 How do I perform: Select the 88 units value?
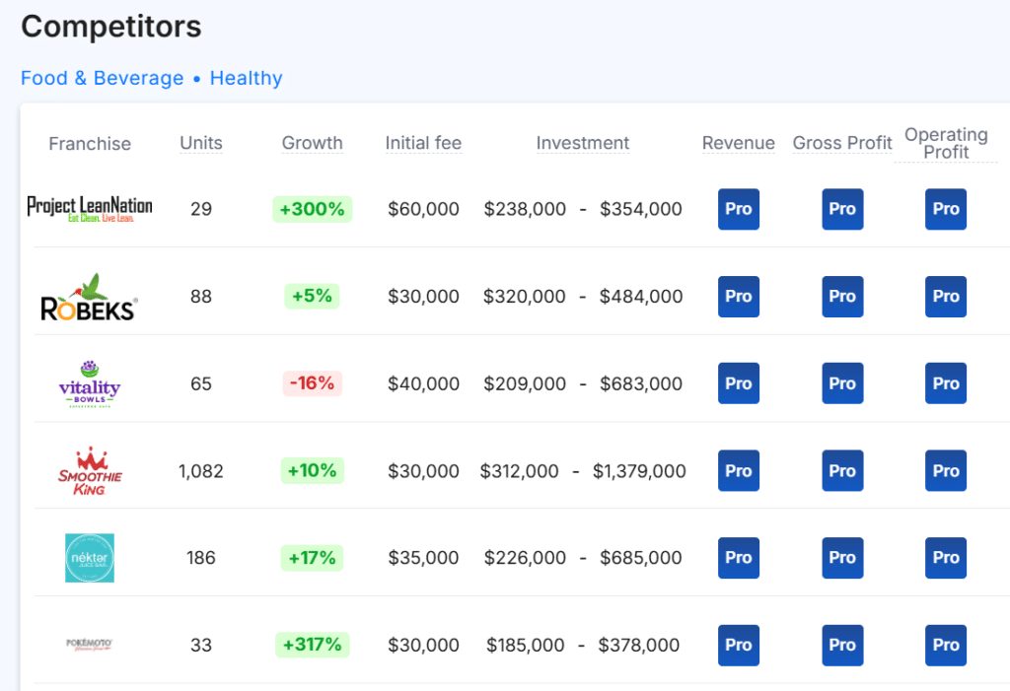201,297
